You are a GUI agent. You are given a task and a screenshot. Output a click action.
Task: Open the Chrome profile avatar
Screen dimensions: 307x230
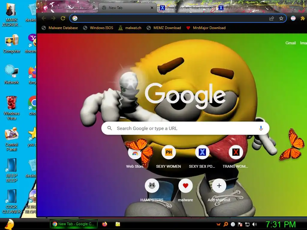pos(293,18)
